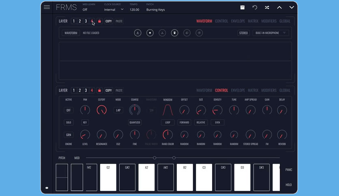The image size is (339, 196).
Task: Switch to lower WAVEFORM tab
Action: tap(204, 90)
